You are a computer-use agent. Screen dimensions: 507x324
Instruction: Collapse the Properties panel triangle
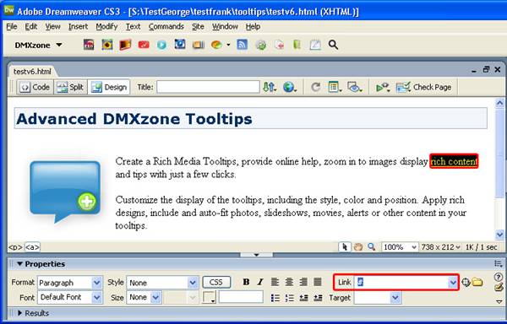click(19, 263)
